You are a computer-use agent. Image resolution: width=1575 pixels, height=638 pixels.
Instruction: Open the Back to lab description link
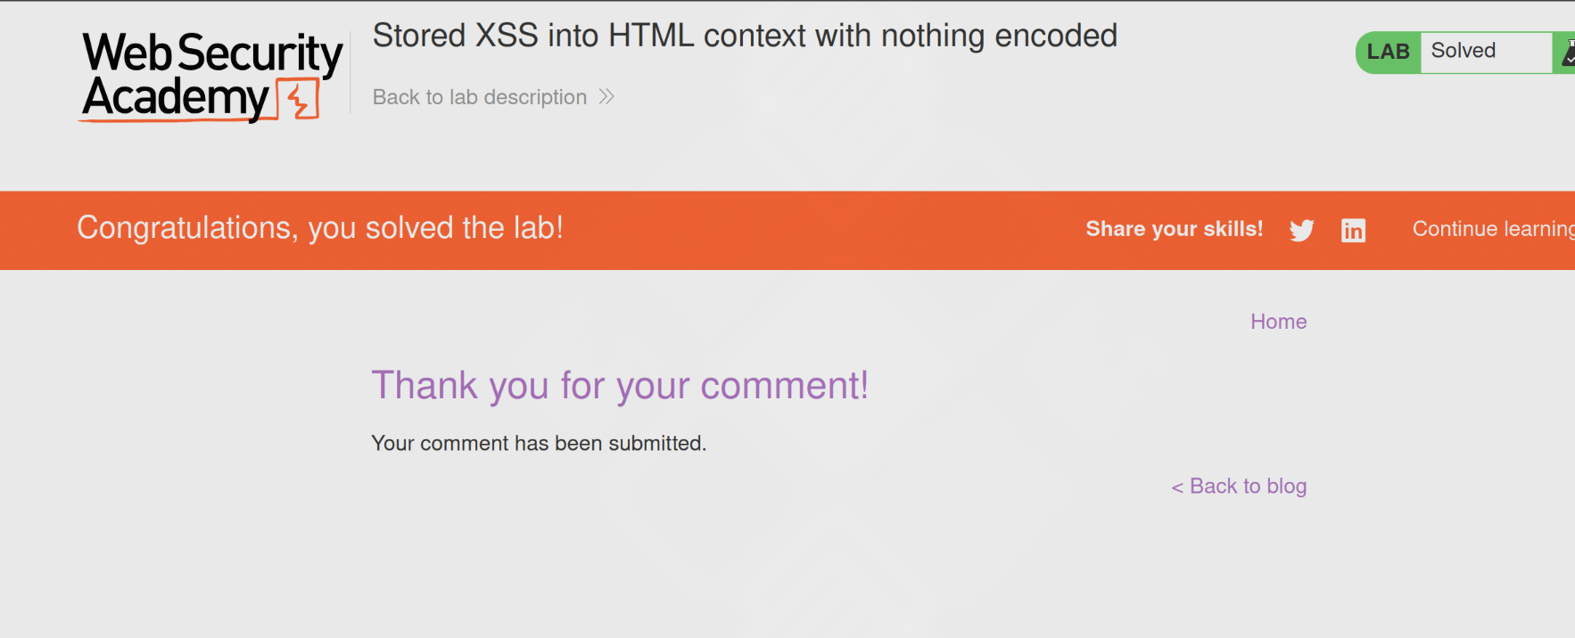480,97
